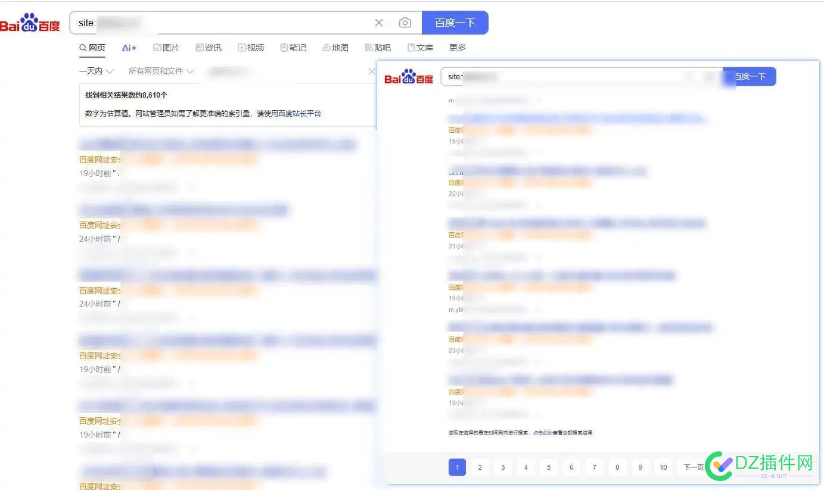Open the 文库 tab
Image resolution: width=824 pixels, height=490 pixels.
click(x=420, y=48)
